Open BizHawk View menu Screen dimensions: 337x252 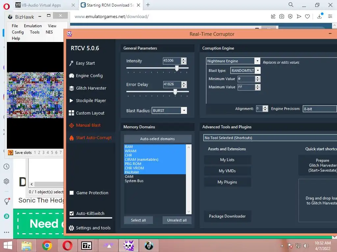tap(52, 26)
